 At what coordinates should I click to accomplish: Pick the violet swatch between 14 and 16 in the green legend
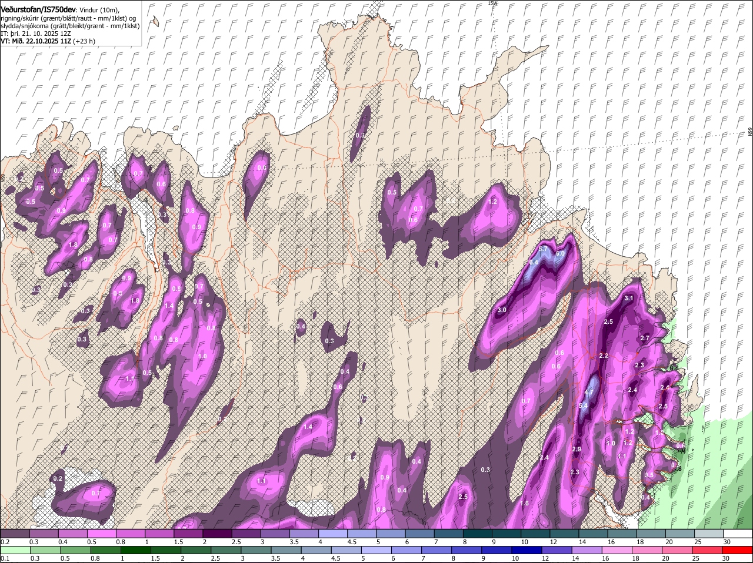pos(586,550)
